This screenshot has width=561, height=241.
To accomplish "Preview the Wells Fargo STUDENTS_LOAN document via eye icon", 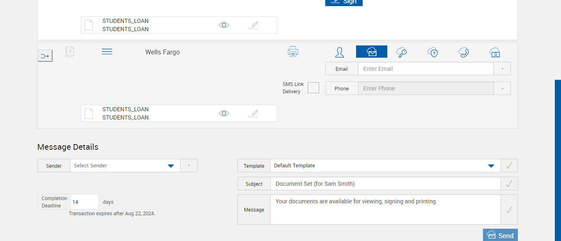I will coord(224,113).
